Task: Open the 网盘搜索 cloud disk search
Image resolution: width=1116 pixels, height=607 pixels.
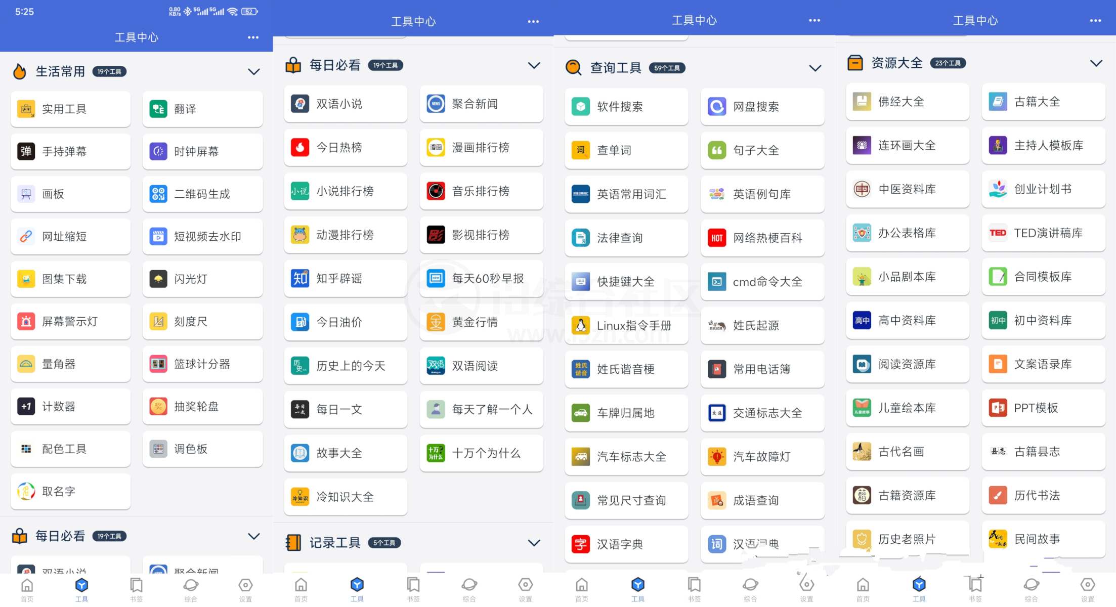Action: click(762, 107)
